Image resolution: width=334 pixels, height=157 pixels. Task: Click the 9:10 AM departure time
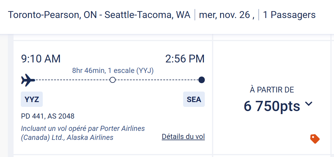[x=41, y=59]
